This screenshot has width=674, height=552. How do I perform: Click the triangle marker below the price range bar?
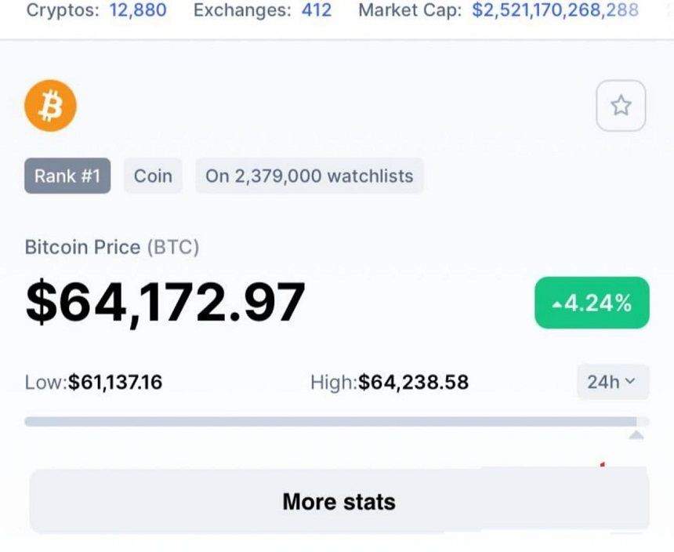coord(636,435)
